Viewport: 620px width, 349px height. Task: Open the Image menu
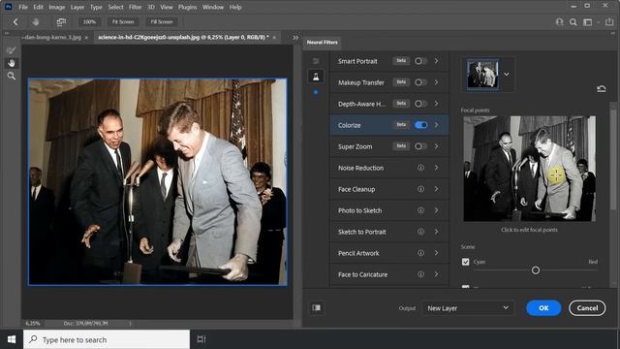tap(56, 7)
